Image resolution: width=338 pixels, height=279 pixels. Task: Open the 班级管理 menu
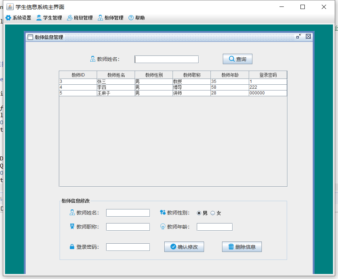click(80, 18)
